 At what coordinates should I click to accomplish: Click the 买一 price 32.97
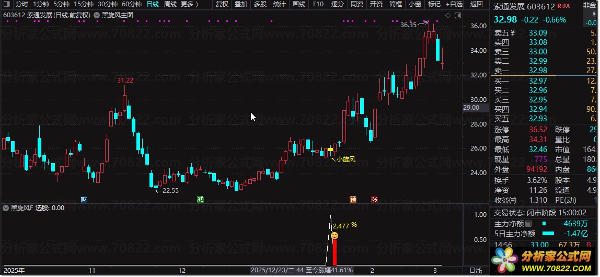click(x=538, y=81)
